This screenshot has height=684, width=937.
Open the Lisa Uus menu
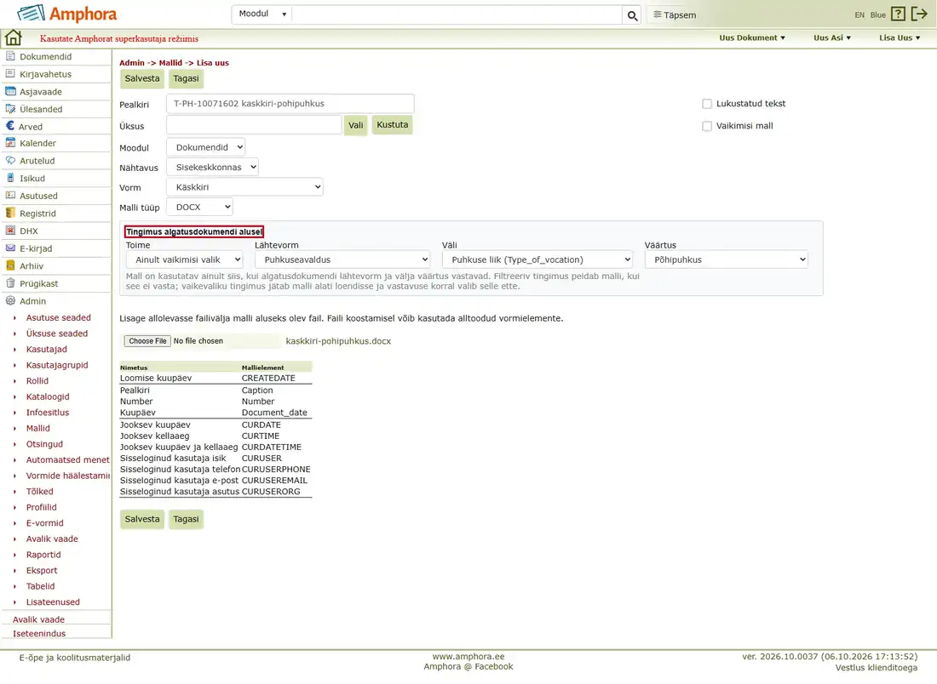pyautogui.click(x=900, y=37)
